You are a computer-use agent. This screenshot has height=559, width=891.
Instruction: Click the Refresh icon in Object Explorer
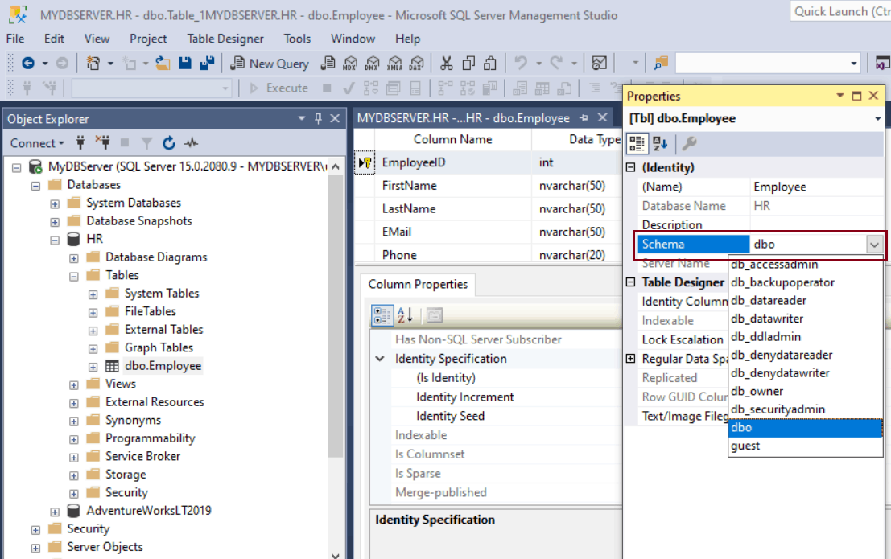click(168, 142)
